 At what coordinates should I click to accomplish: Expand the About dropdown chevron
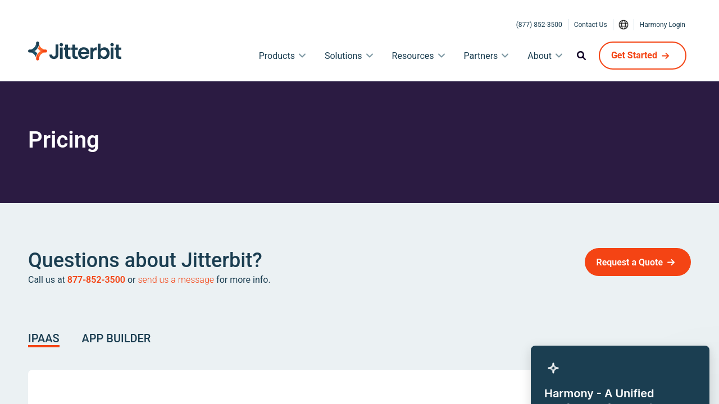tap(559, 56)
